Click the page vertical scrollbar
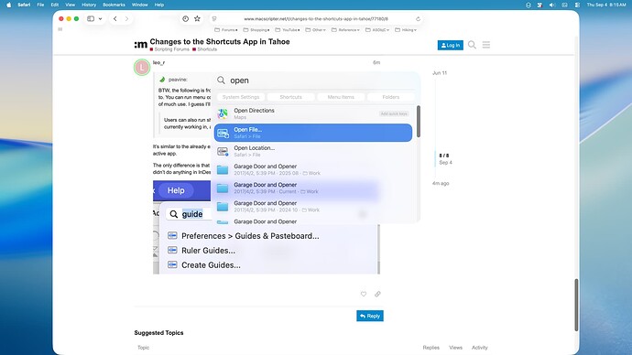The image size is (632, 355). click(576, 305)
